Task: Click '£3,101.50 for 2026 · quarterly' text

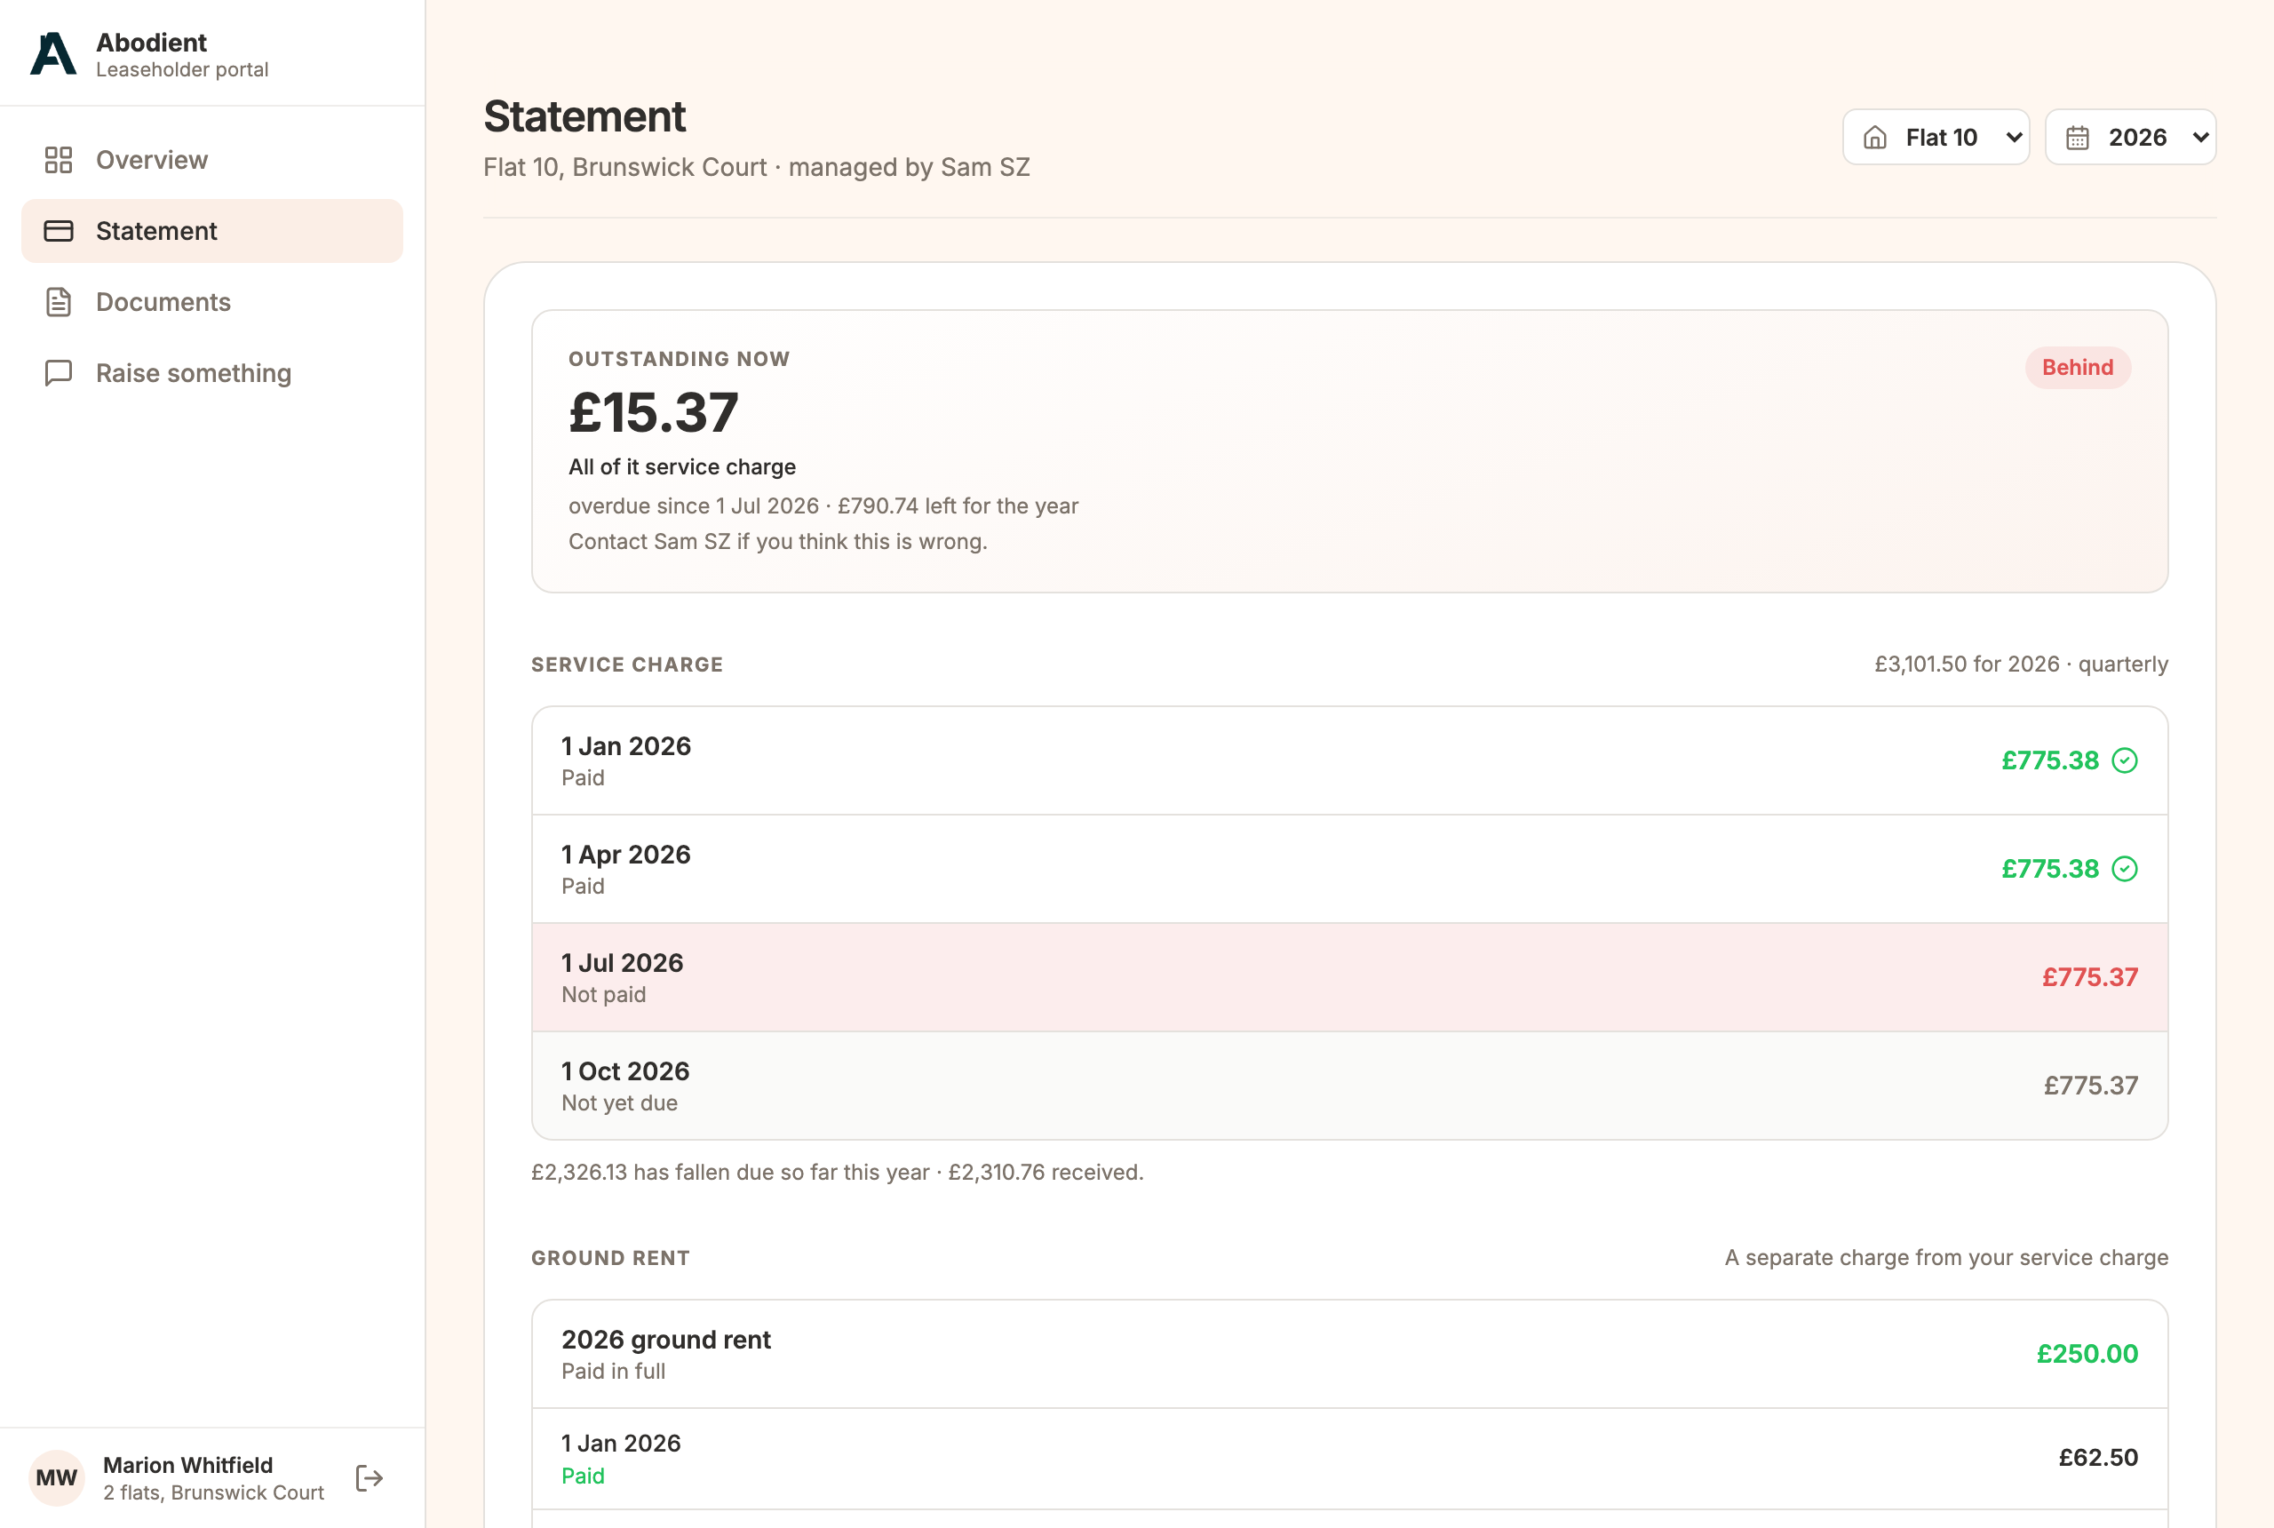Action: click(2021, 665)
